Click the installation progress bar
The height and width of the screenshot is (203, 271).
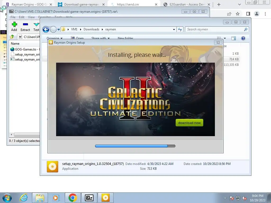point(135,146)
